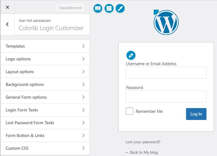Expand the Custom CSS chevron
The height and width of the screenshot is (156, 217).
point(83,148)
